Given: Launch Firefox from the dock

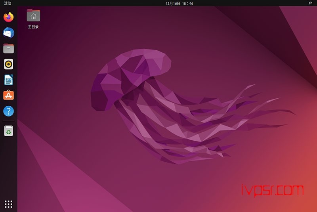Looking at the screenshot, I should [8, 17].
